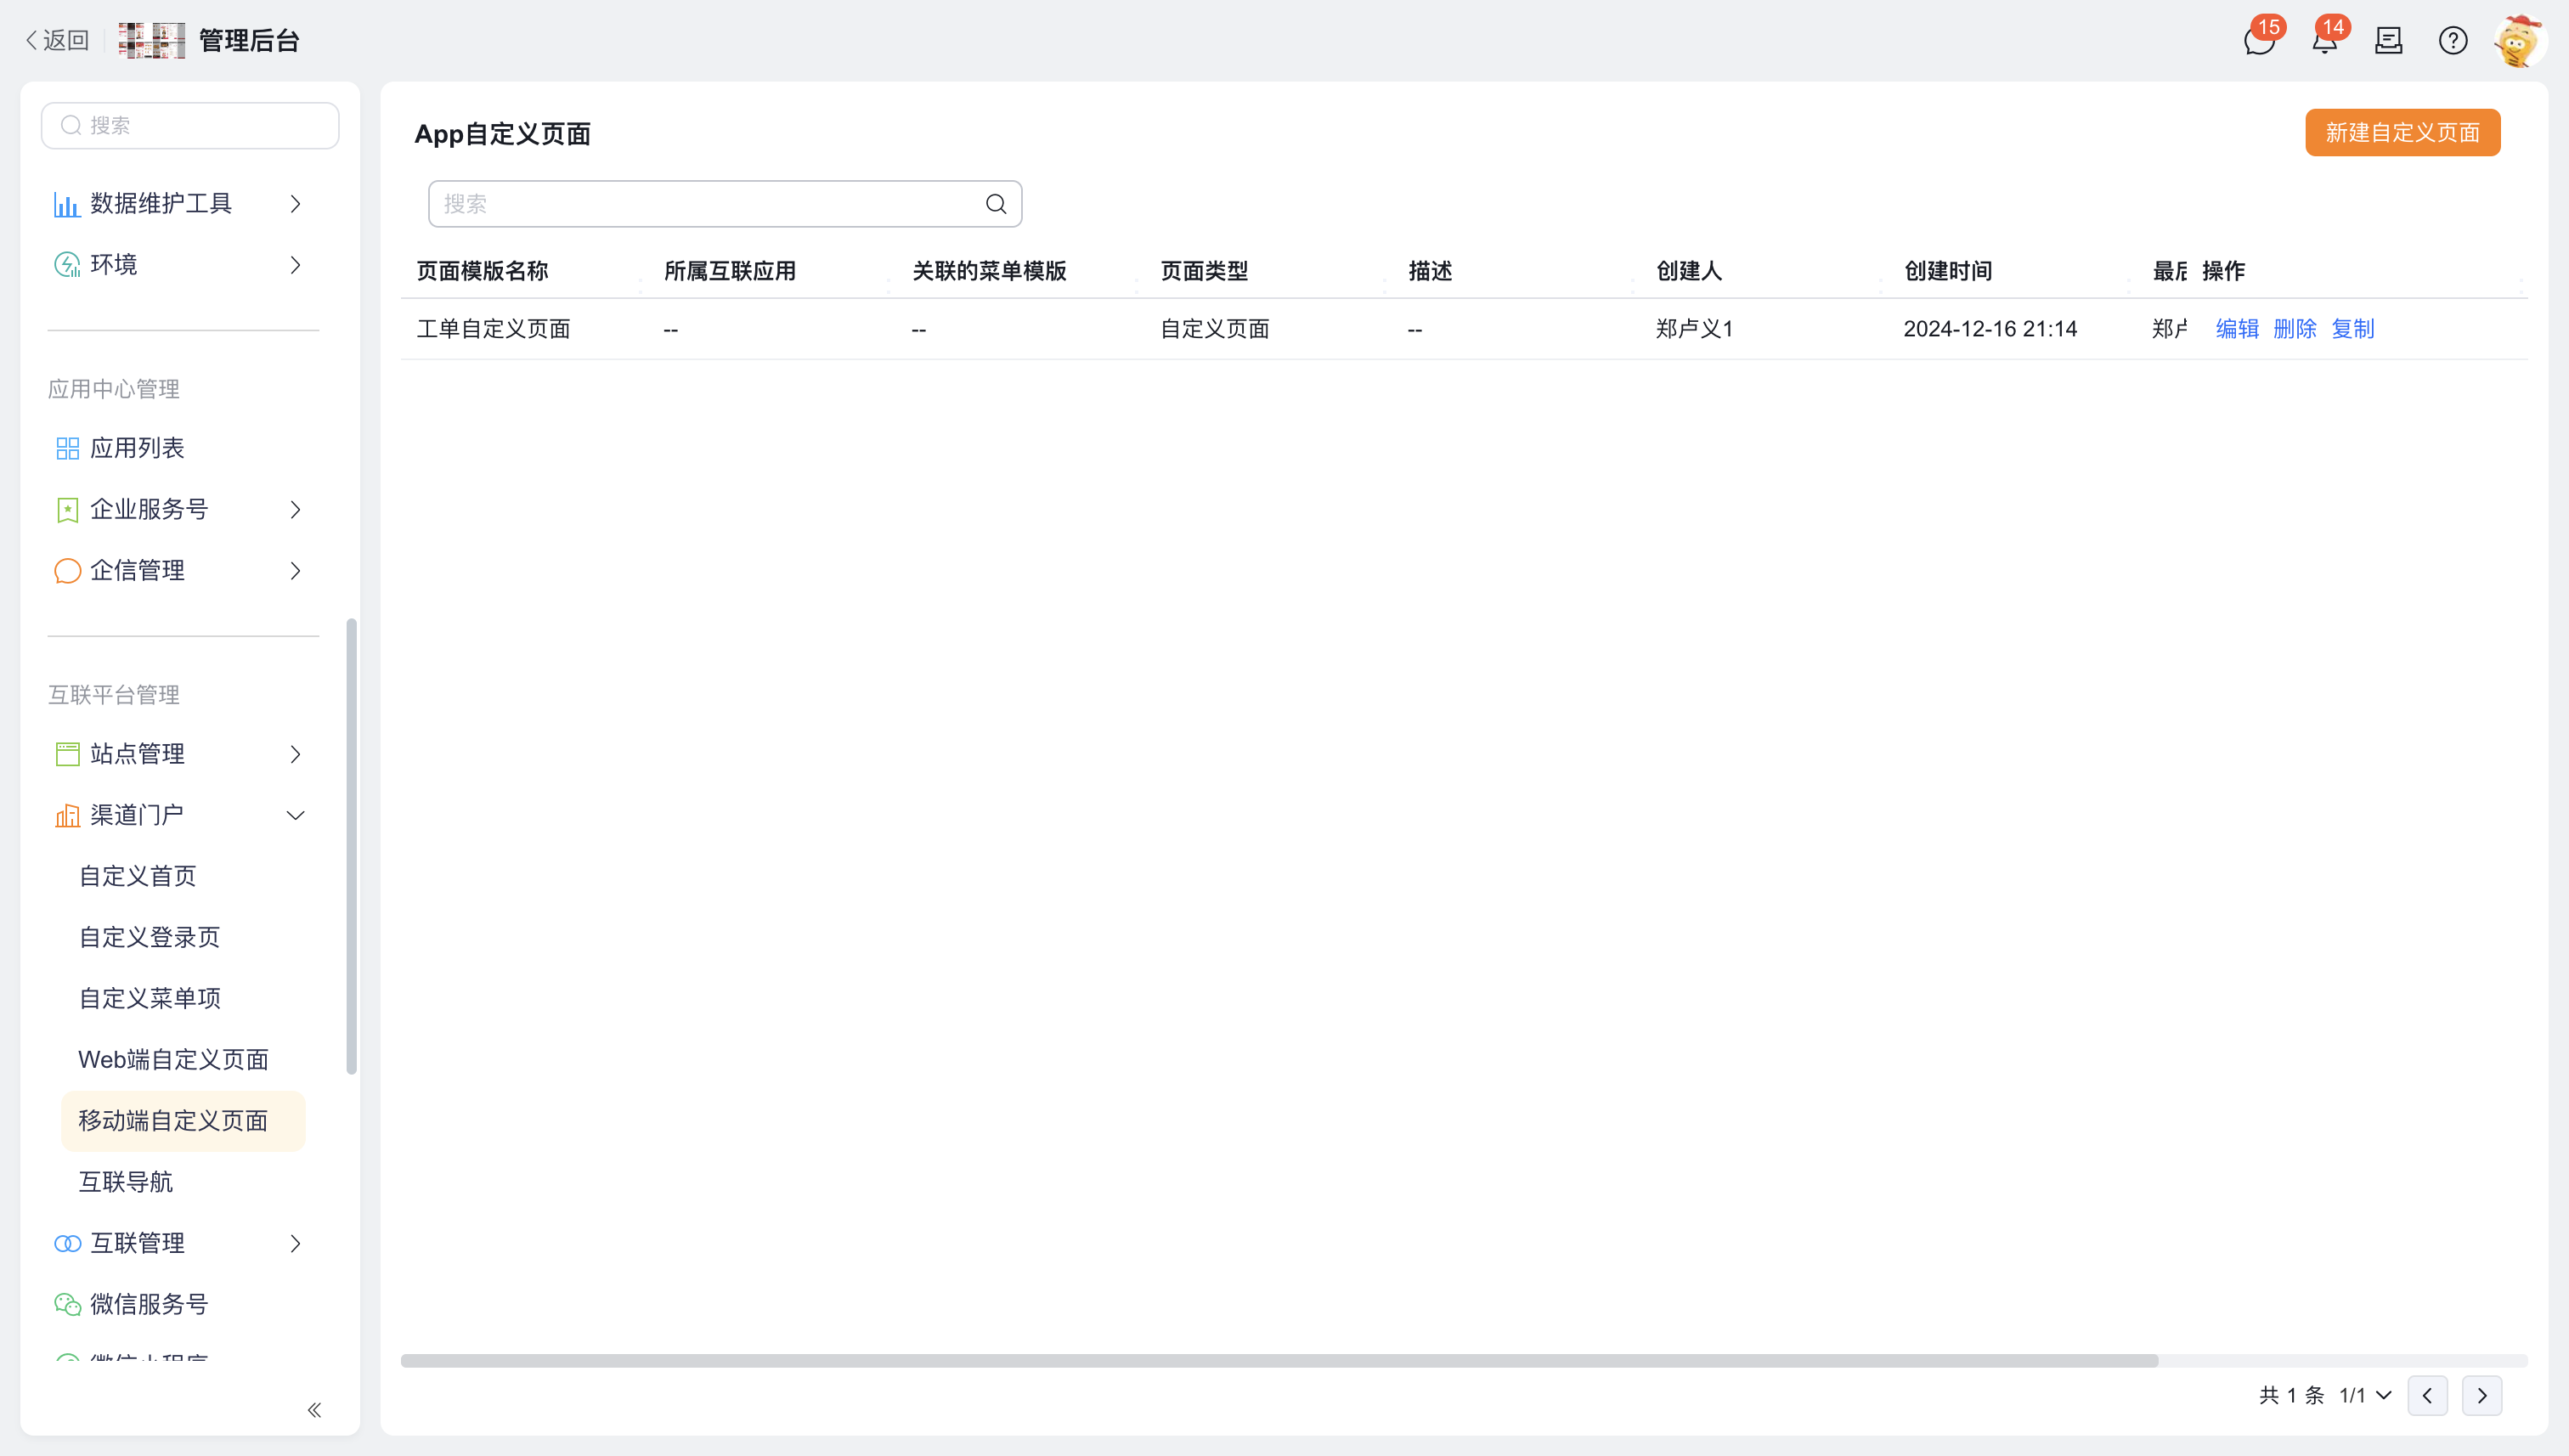This screenshot has width=2569, height=1456.
Task: Collapse the 渠道门户 submenu chevron
Action: click(x=295, y=816)
